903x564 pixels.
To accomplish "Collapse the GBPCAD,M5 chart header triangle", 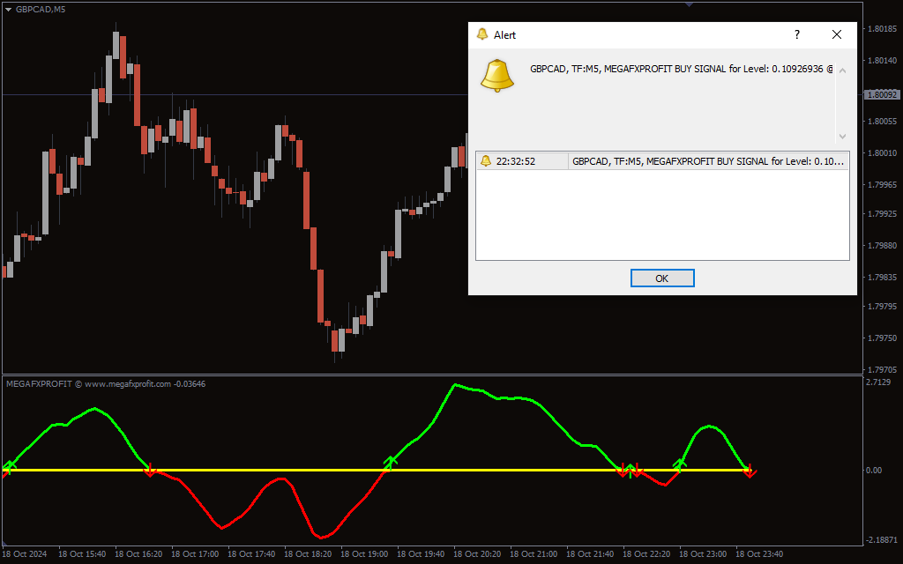I will pyautogui.click(x=9, y=9).
